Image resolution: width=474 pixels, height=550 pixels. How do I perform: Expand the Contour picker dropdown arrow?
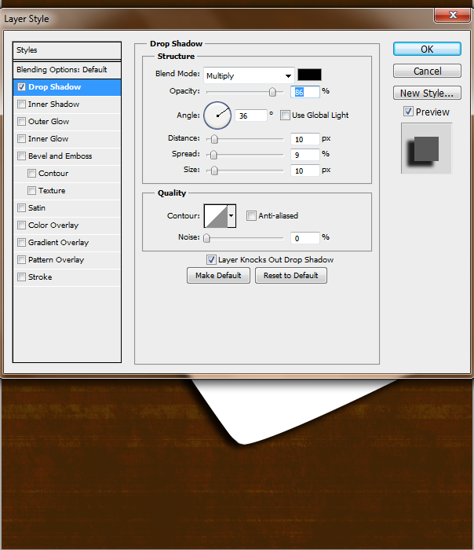[232, 216]
